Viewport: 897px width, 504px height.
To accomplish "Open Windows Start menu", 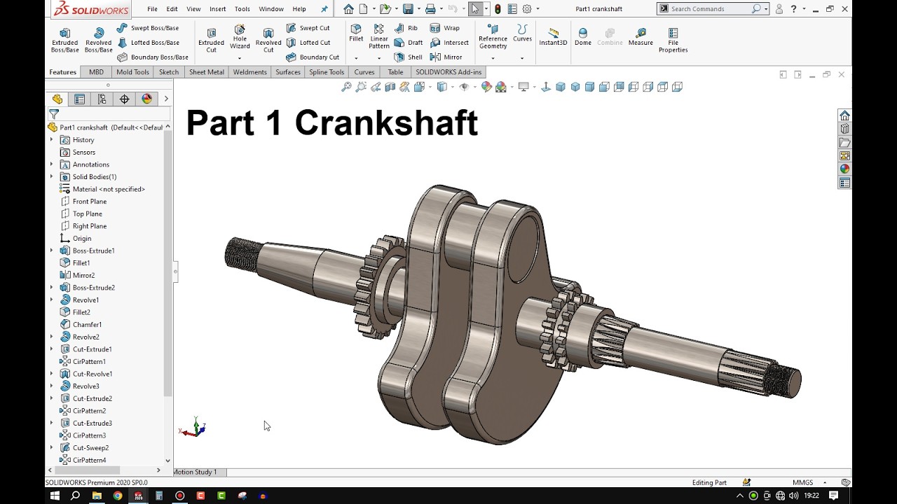I will (55, 496).
